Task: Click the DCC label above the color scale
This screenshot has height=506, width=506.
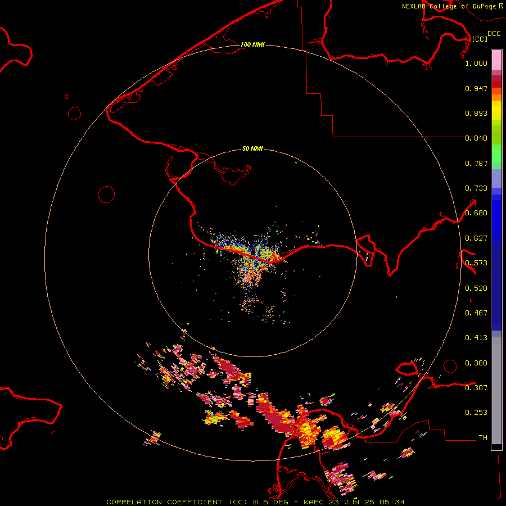Action: point(494,34)
